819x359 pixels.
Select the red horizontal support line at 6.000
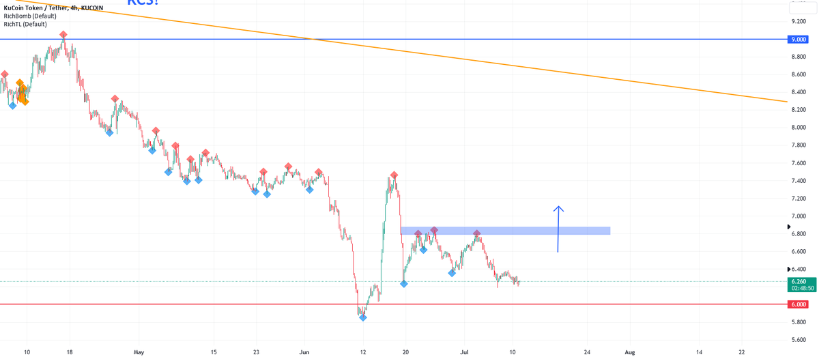pyautogui.click(x=394, y=304)
